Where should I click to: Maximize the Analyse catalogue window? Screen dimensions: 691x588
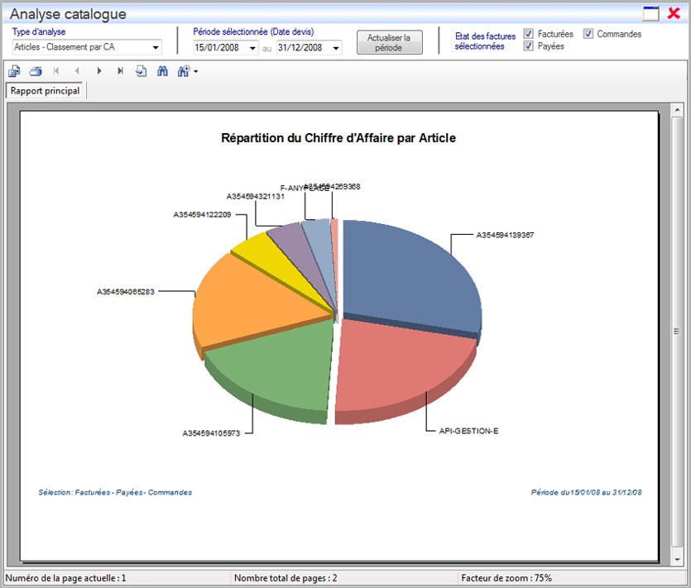point(651,14)
